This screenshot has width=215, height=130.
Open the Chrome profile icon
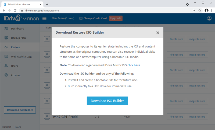(x=206, y=10)
